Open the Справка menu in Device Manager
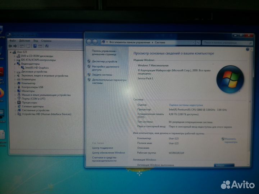Image resolution: width=259 pixels, height=194 pixels. coord(46,41)
